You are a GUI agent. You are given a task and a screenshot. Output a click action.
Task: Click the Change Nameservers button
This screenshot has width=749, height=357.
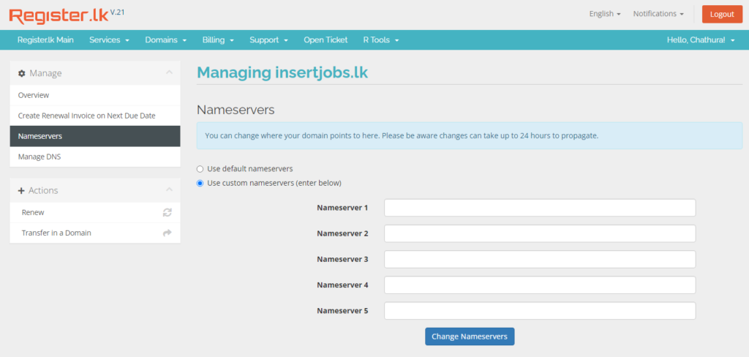470,337
